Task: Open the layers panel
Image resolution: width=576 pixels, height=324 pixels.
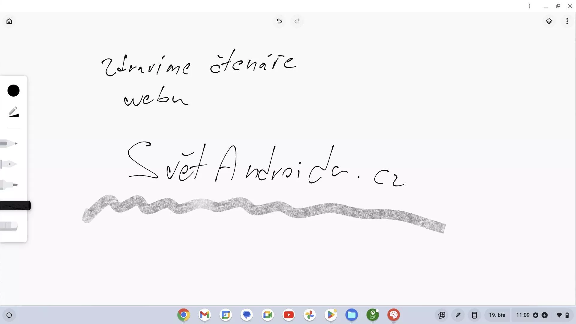Action: tap(549, 21)
